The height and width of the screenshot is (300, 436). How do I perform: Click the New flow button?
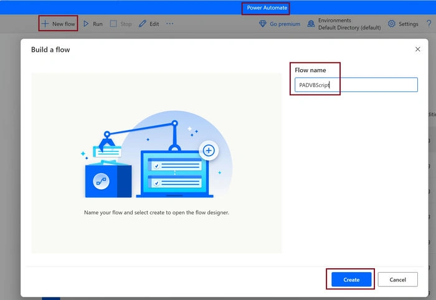(58, 24)
